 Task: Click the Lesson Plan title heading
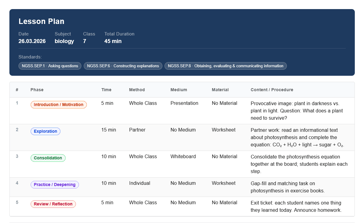point(41,21)
